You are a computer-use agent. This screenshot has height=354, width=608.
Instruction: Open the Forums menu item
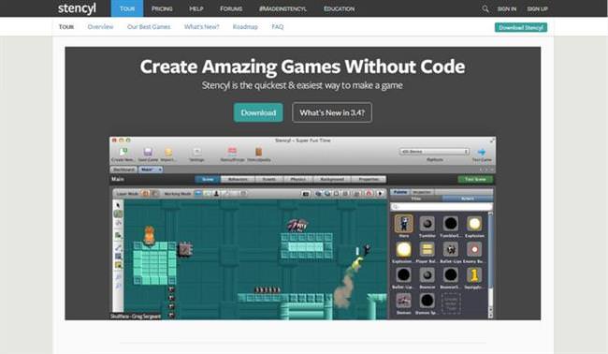point(231,8)
